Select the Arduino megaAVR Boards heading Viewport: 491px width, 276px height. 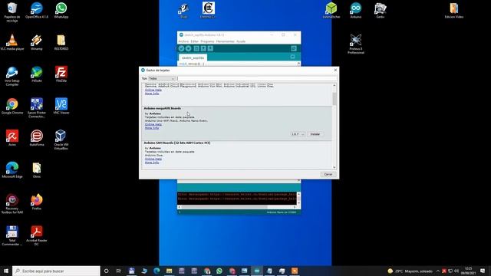click(162, 108)
